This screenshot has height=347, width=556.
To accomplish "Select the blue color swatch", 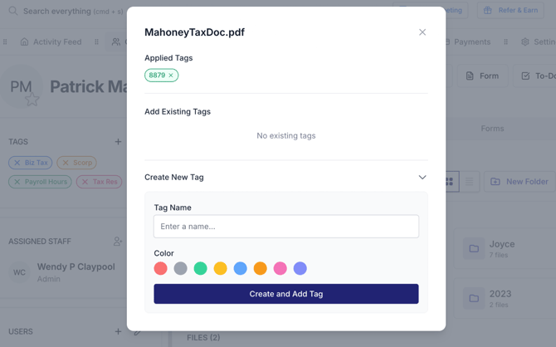I will pos(241,269).
